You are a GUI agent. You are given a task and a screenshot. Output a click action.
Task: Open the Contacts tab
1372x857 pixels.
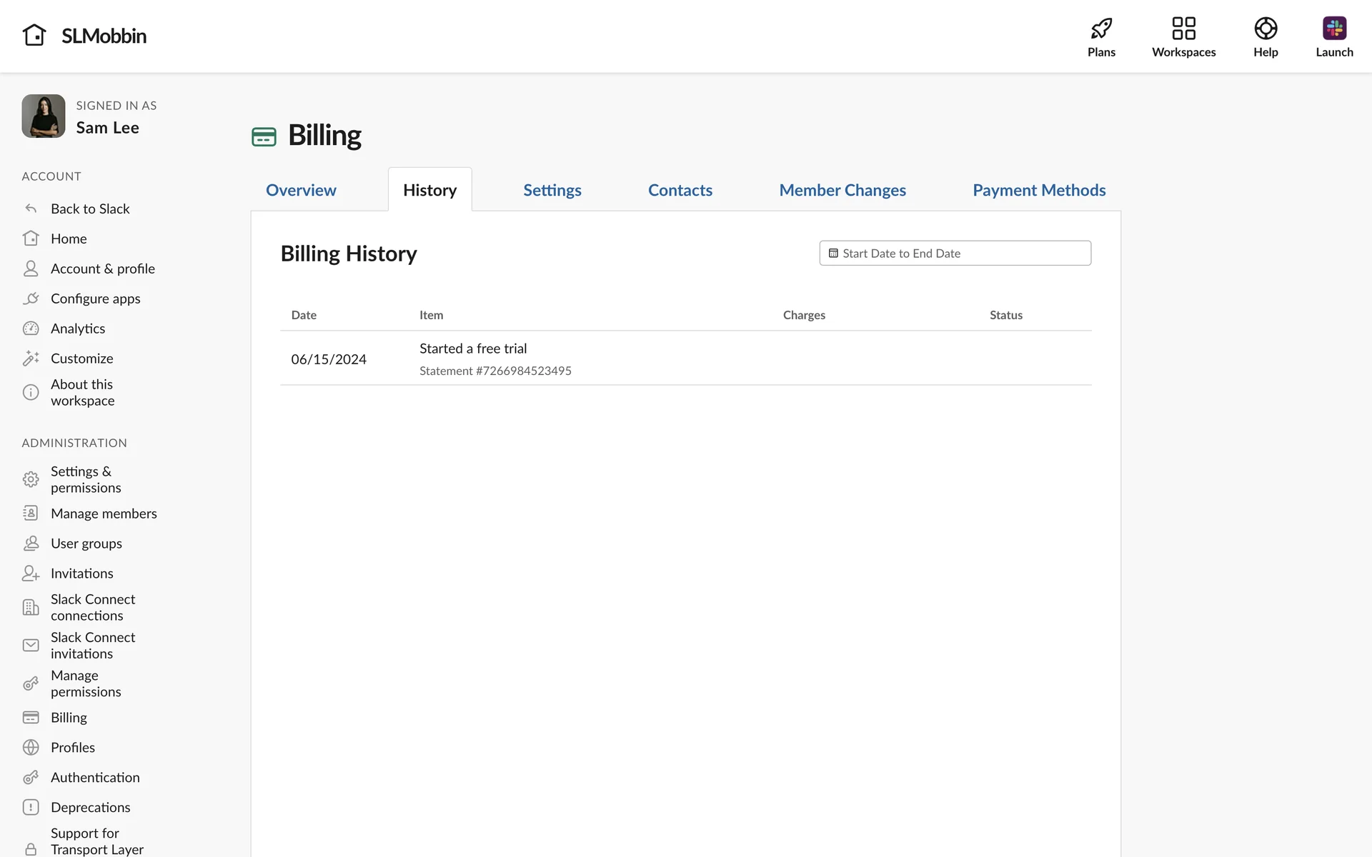click(680, 190)
